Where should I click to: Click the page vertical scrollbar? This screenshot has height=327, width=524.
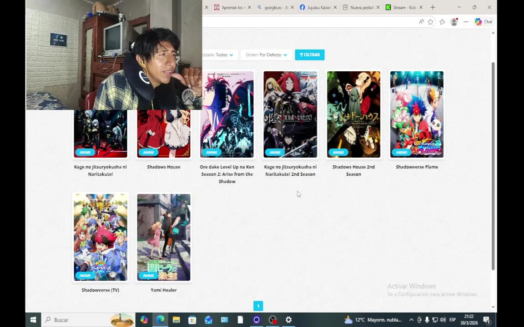click(493, 166)
